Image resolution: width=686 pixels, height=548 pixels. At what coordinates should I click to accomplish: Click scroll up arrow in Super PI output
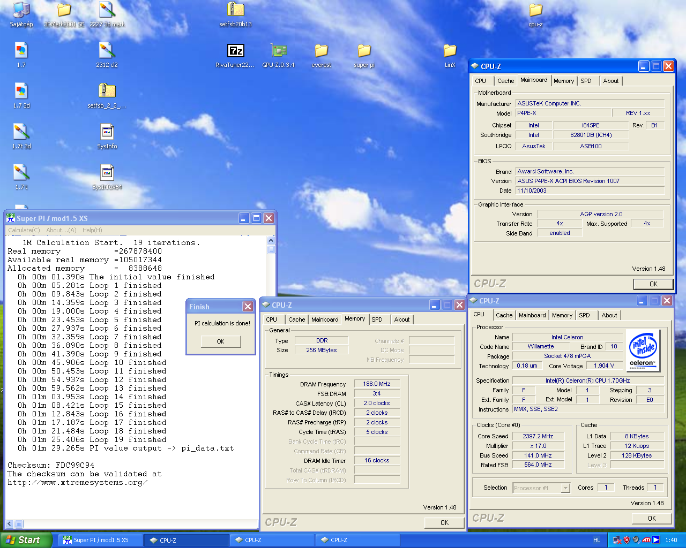click(271, 241)
